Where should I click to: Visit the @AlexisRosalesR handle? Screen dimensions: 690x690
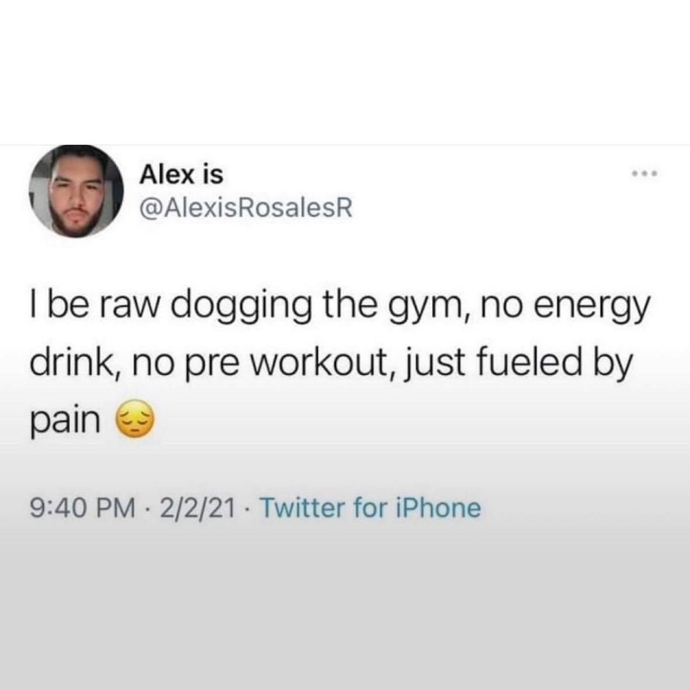(x=246, y=208)
